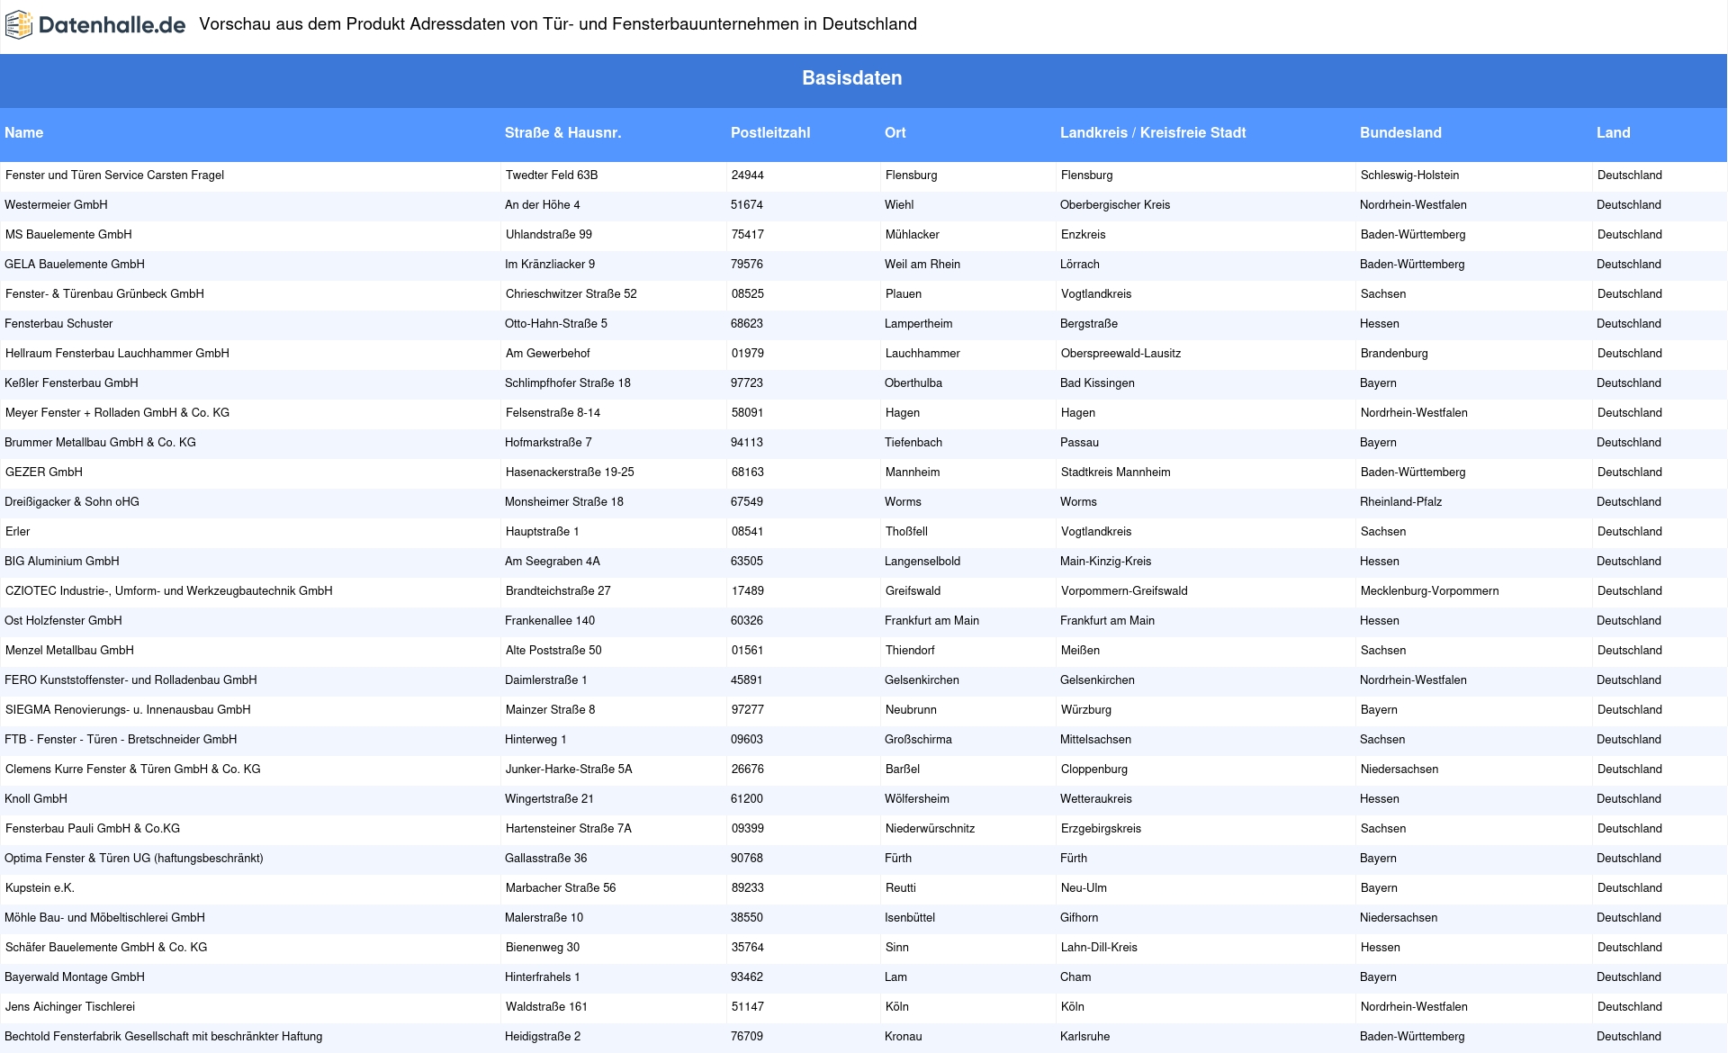Click Bechtold Fensterfabrik Gesellschaft mit beschränkter Haftung

tap(164, 1036)
